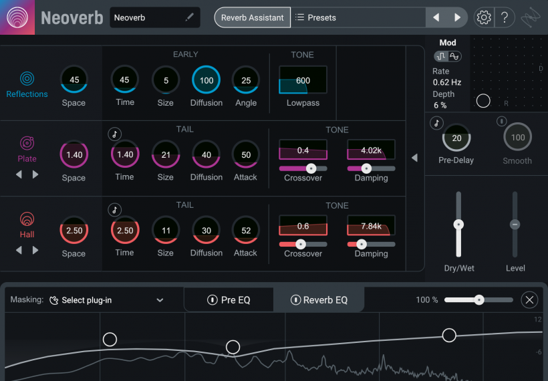The image size is (548, 381).
Task: Switch Hall to previous reverb type
Action: [x=19, y=250]
